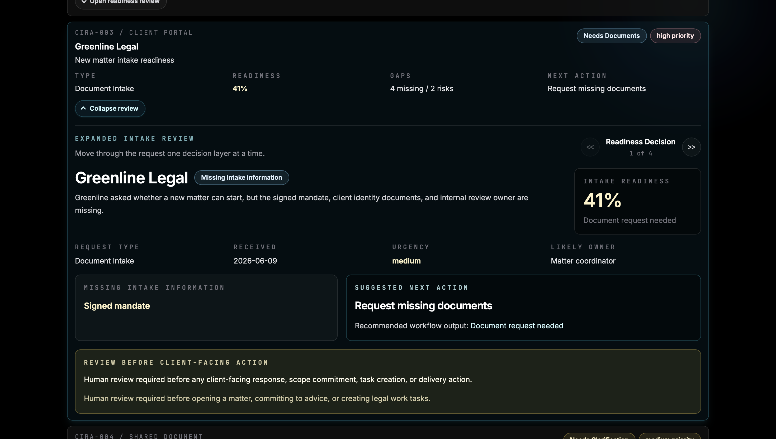Select the Readiness Decision step title
Screen dimensions: 776x439
point(640,142)
